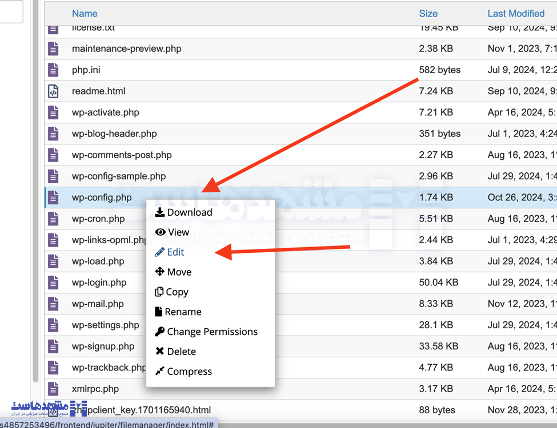
Task: Choose Delete from the context menu
Action: click(x=181, y=351)
